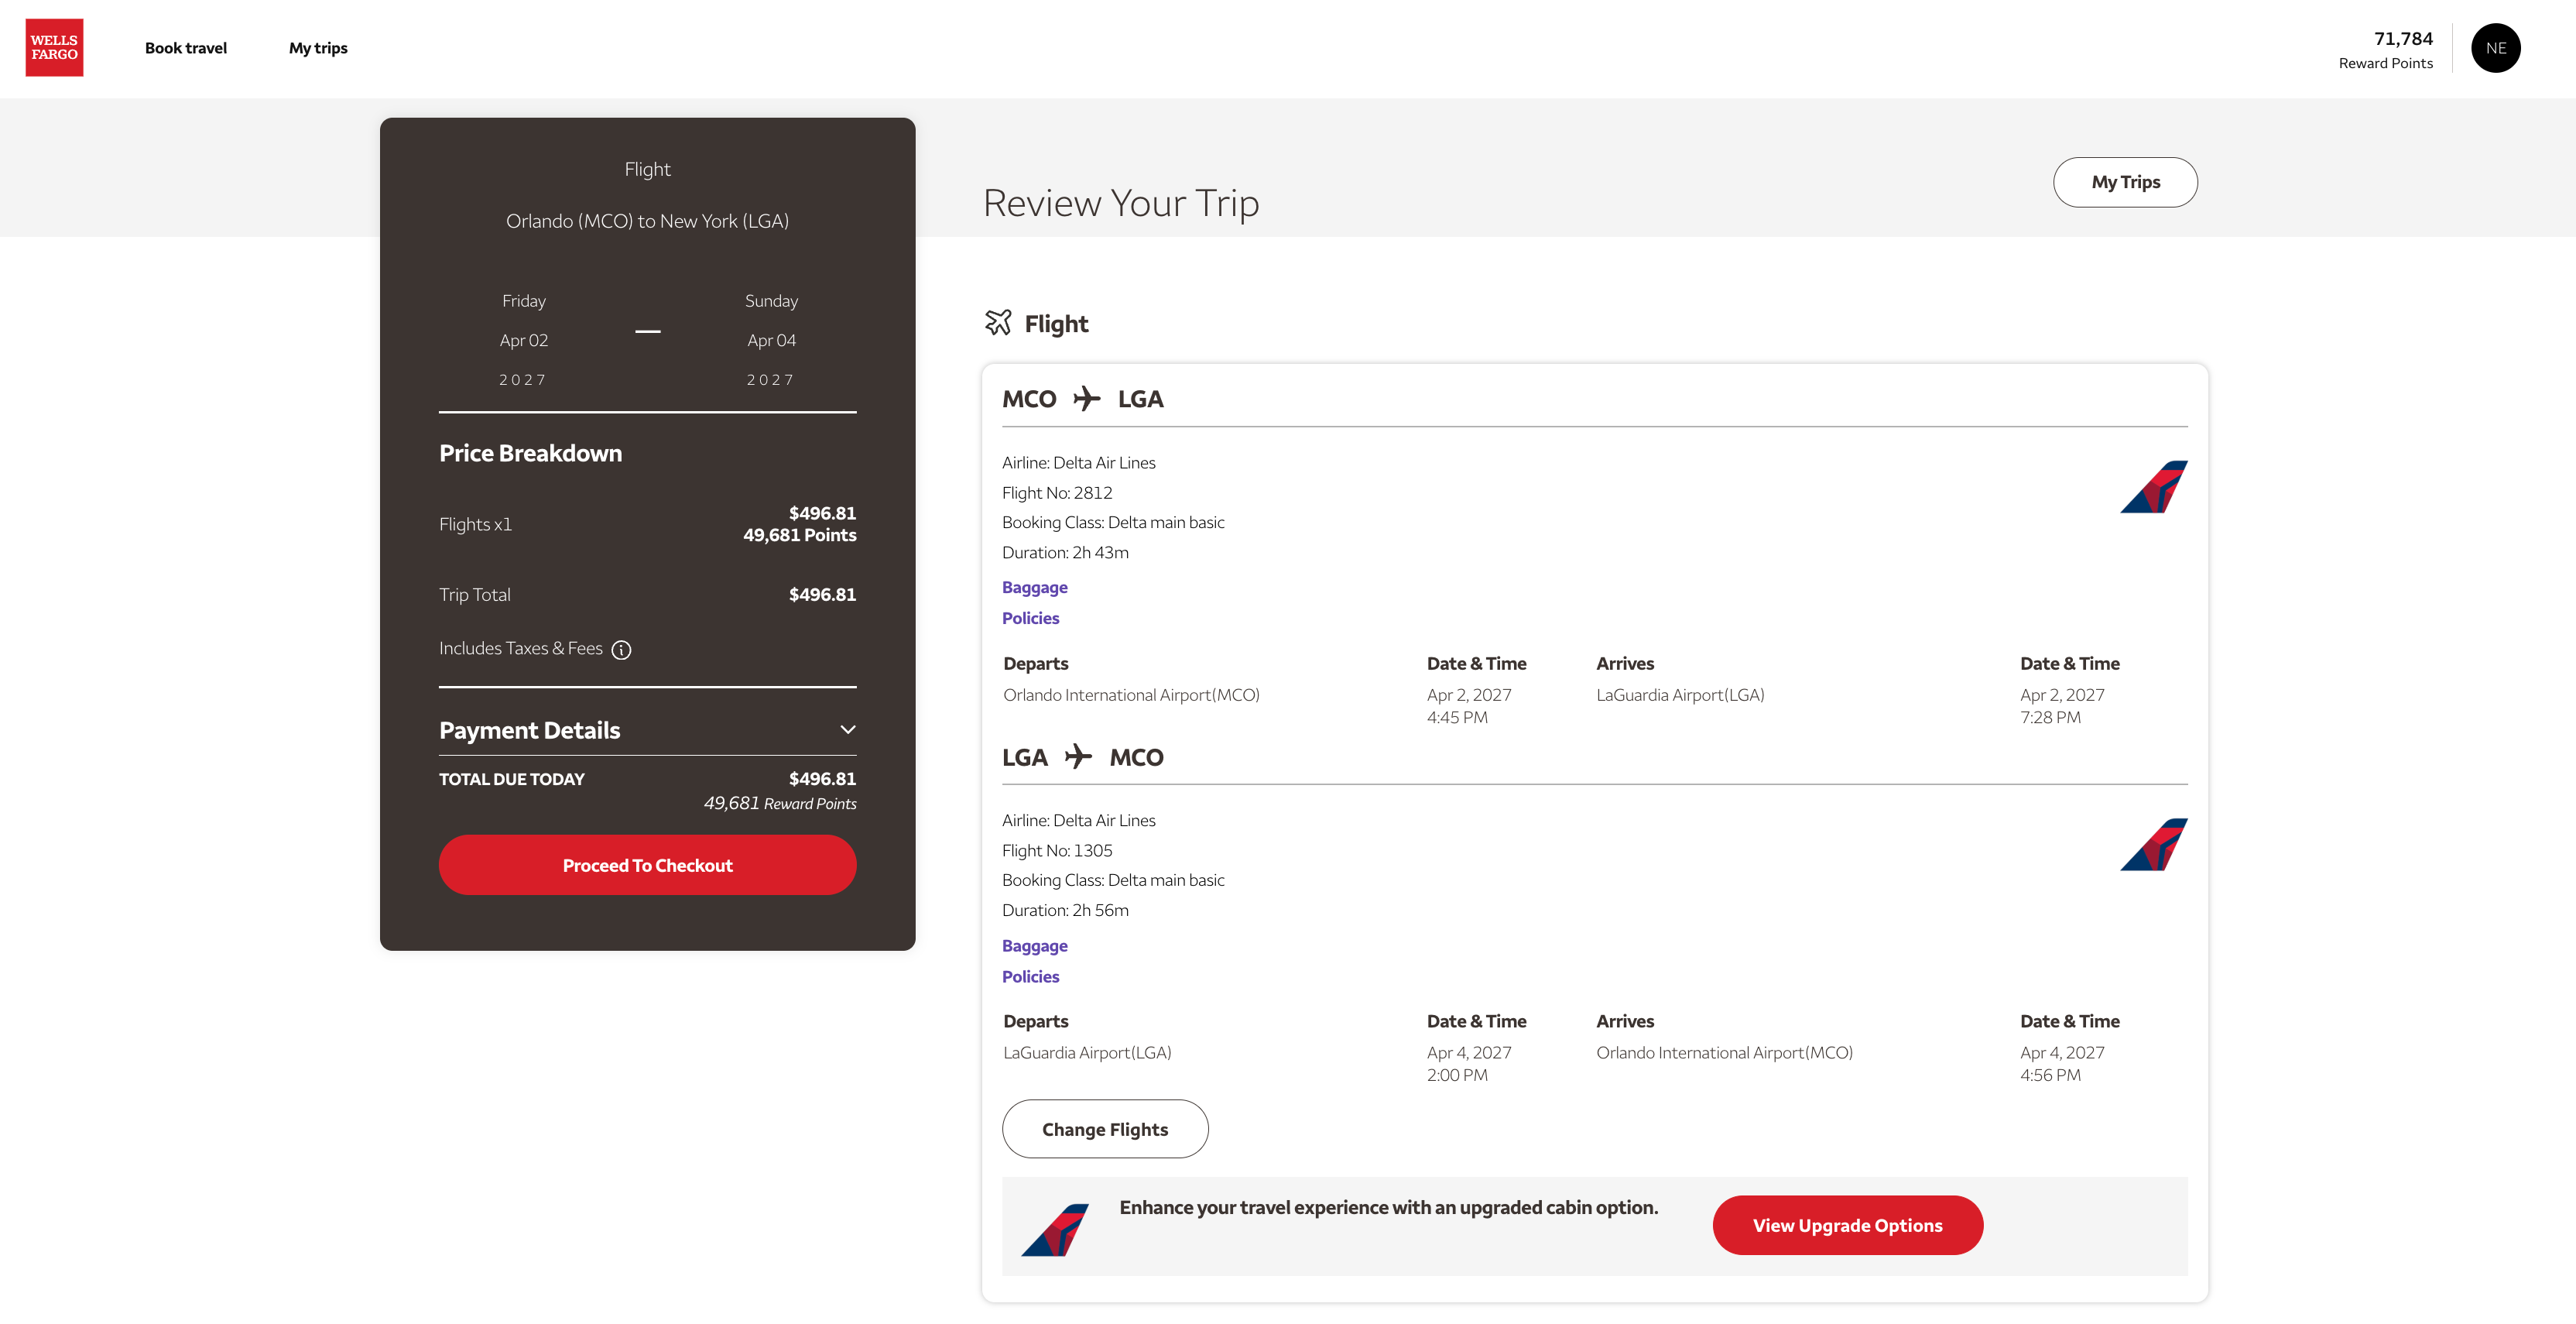Open Book travel menu
2576x1324 pixels.
(x=186, y=48)
